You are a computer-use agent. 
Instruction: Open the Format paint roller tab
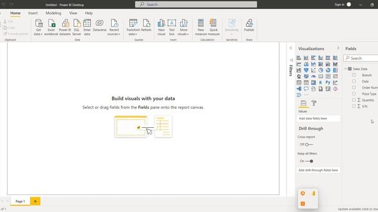[314, 103]
